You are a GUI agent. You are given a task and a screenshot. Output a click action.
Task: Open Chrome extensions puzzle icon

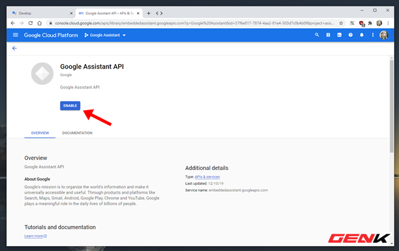pos(370,23)
